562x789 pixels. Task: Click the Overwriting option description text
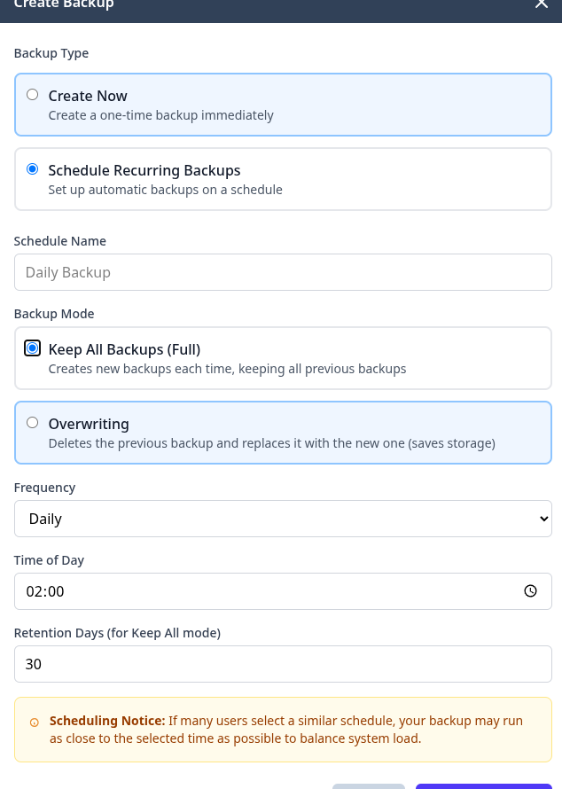[271, 443]
